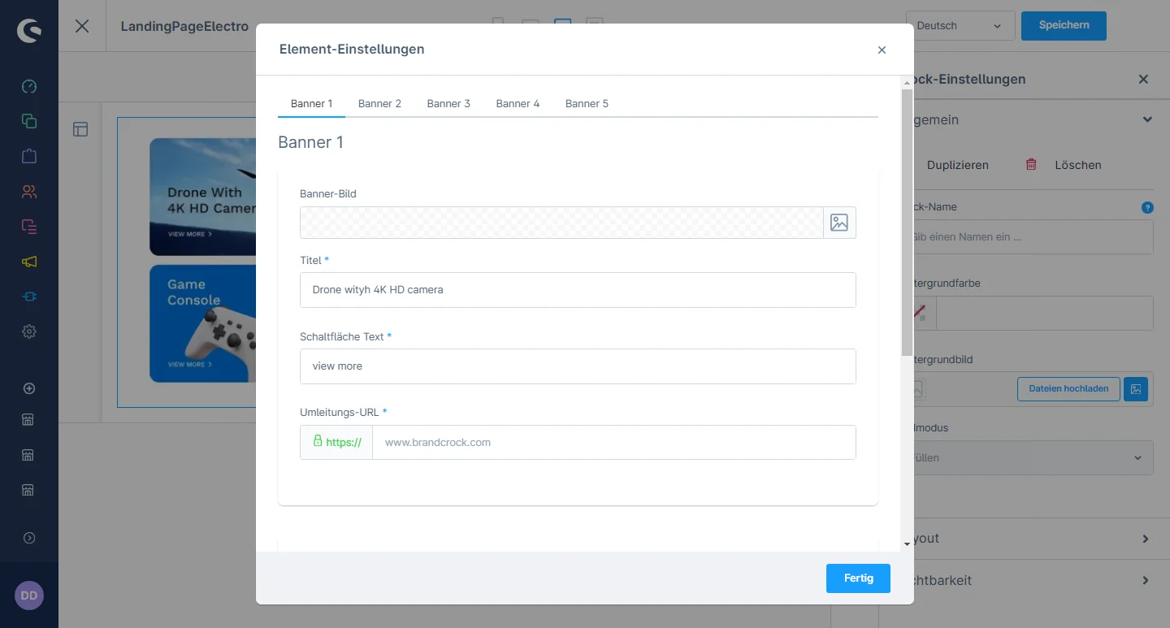Click the layout panel icon left of the canvas
Screen dimensions: 1170x628
coord(80,129)
